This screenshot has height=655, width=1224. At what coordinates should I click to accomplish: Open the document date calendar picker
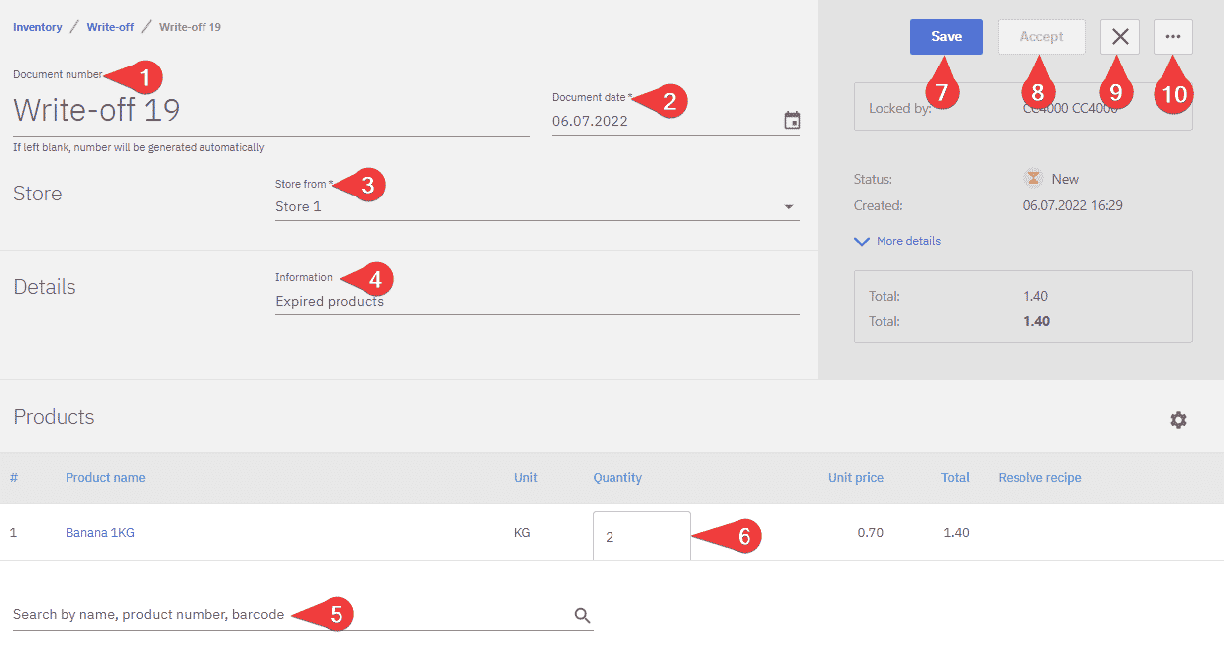(792, 121)
